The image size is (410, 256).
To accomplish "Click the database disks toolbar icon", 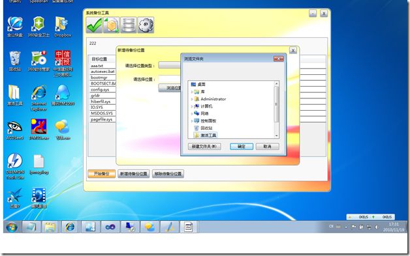I will 129,25.
